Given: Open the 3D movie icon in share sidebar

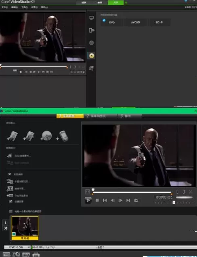Looking at the screenshot, I should click(91, 68).
